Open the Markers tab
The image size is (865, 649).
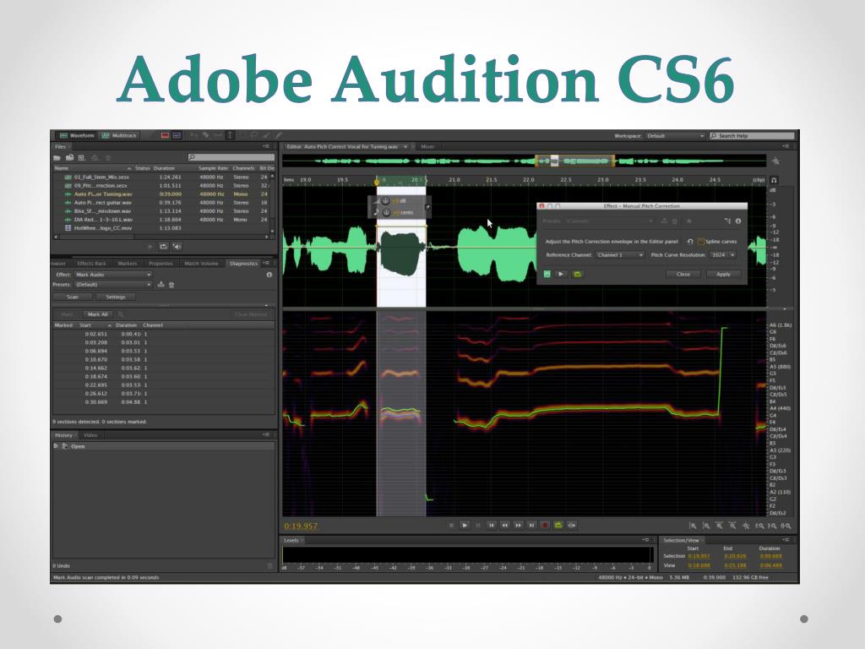128,264
